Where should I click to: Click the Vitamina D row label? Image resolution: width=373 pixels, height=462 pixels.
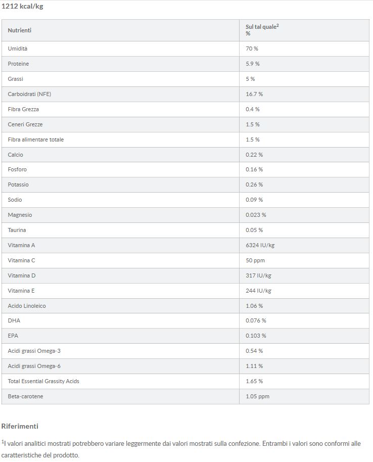(x=22, y=276)
